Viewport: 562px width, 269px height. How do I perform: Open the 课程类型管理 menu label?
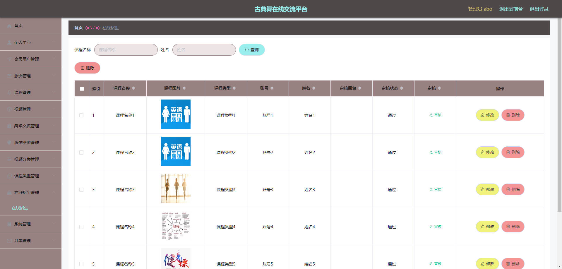click(x=27, y=176)
